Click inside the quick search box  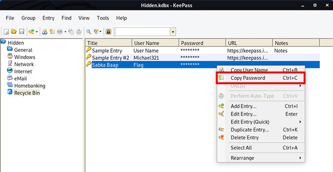[x=143, y=32]
